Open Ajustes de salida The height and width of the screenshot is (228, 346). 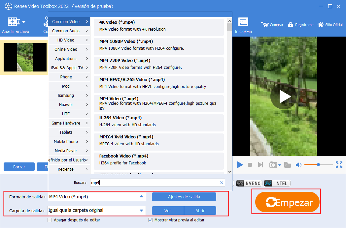point(184,197)
